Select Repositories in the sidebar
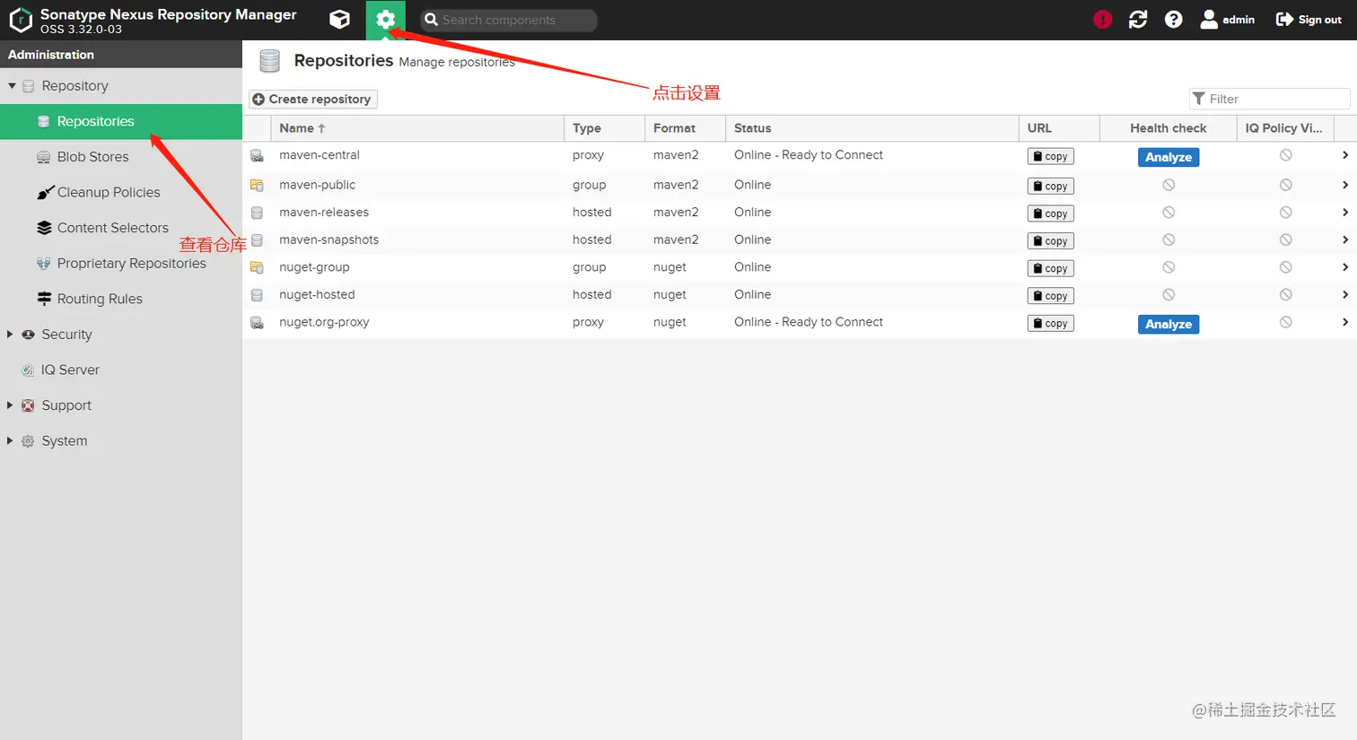Screen dimensions: 1357x740 point(121,121)
